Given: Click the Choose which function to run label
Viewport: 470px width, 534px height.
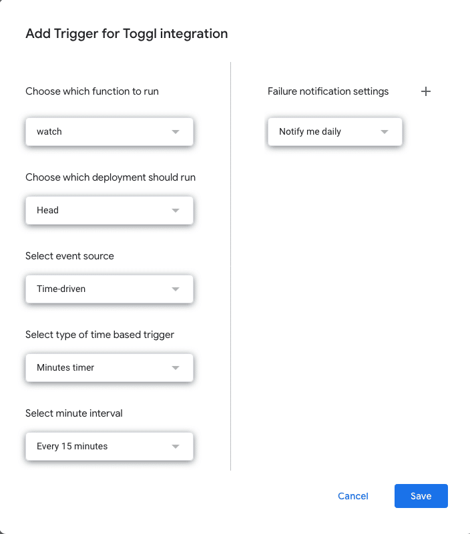Looking at the screenshot, I should coord(92,91).
